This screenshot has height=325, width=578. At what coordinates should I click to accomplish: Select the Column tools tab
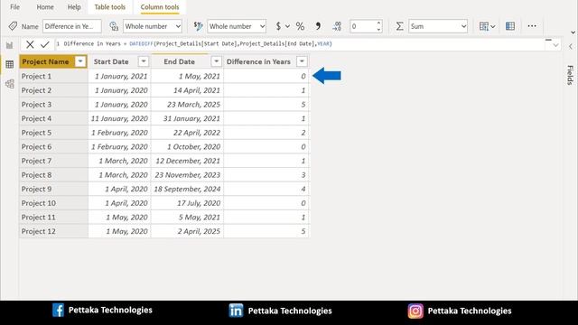[x=160, y=7]
